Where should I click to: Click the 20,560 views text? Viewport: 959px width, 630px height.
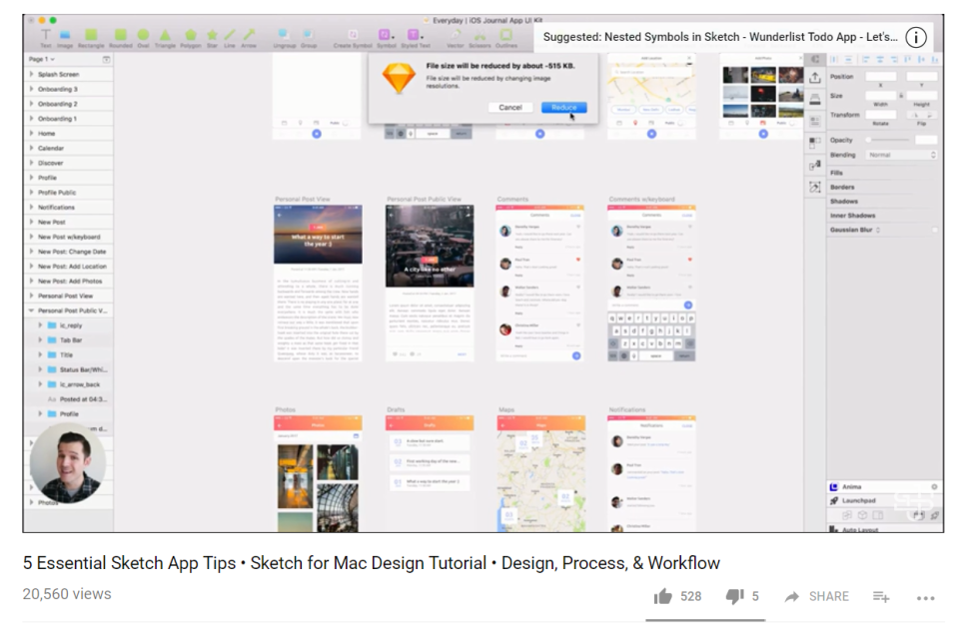pos(67,594)
